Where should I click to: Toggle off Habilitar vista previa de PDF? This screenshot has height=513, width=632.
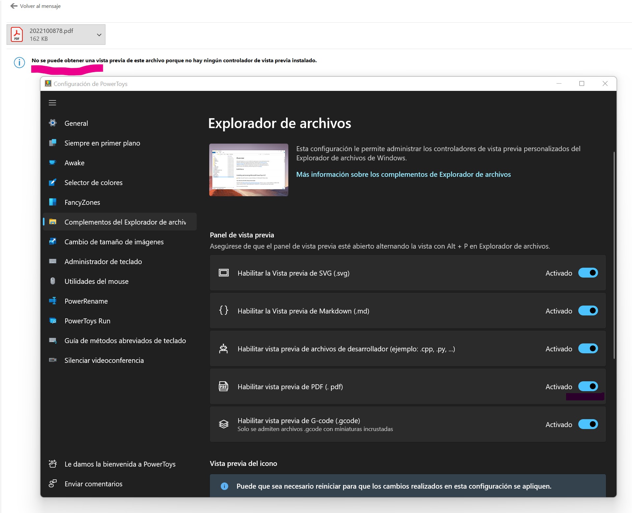[x=588, y=386]
